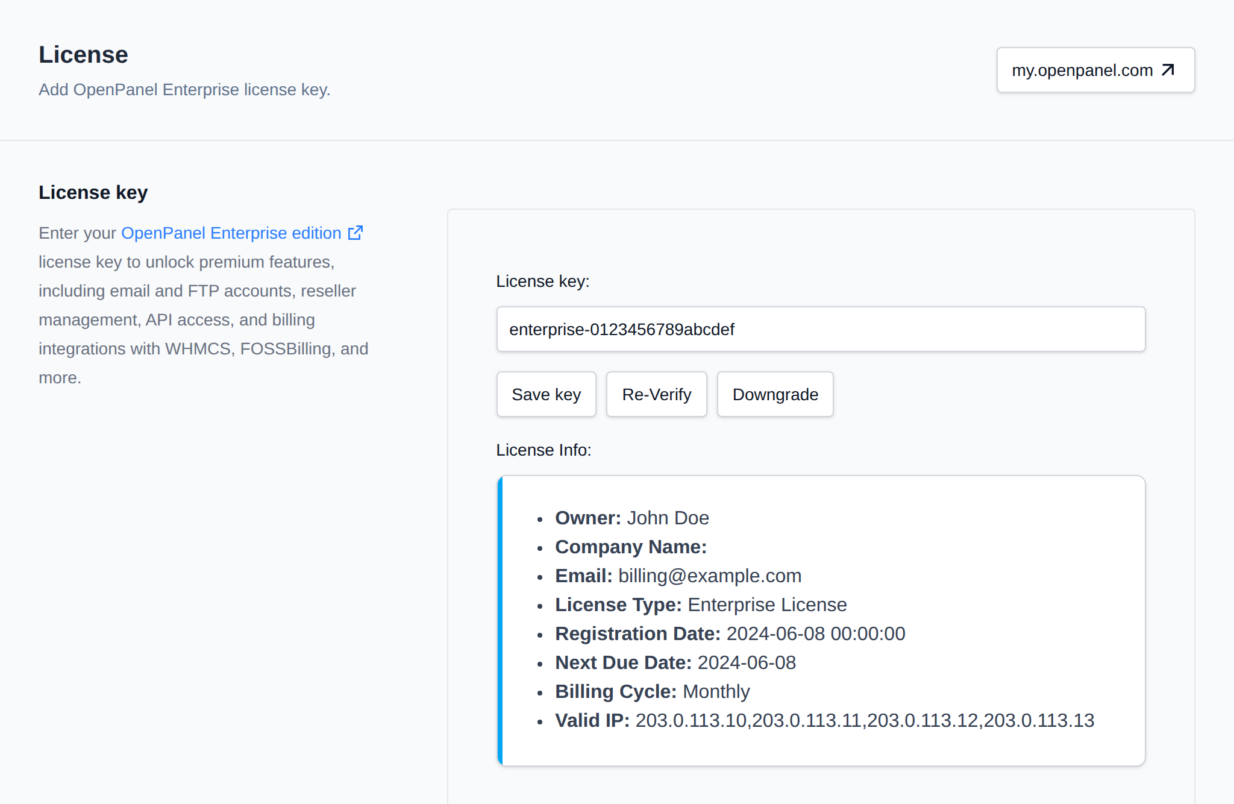
Task: Click the 'License key' section heading
Action: point(93,192)
